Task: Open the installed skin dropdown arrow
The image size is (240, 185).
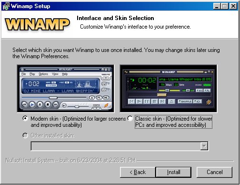Action: pos(204,146)
